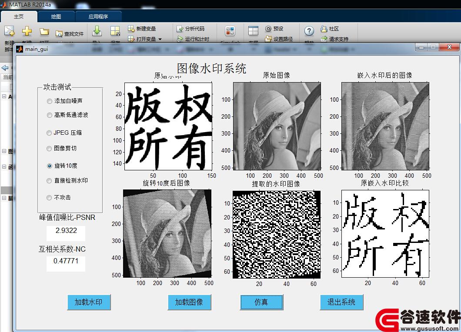
Task: Click the 请求支持 request support icon
Action: point(324,39)
